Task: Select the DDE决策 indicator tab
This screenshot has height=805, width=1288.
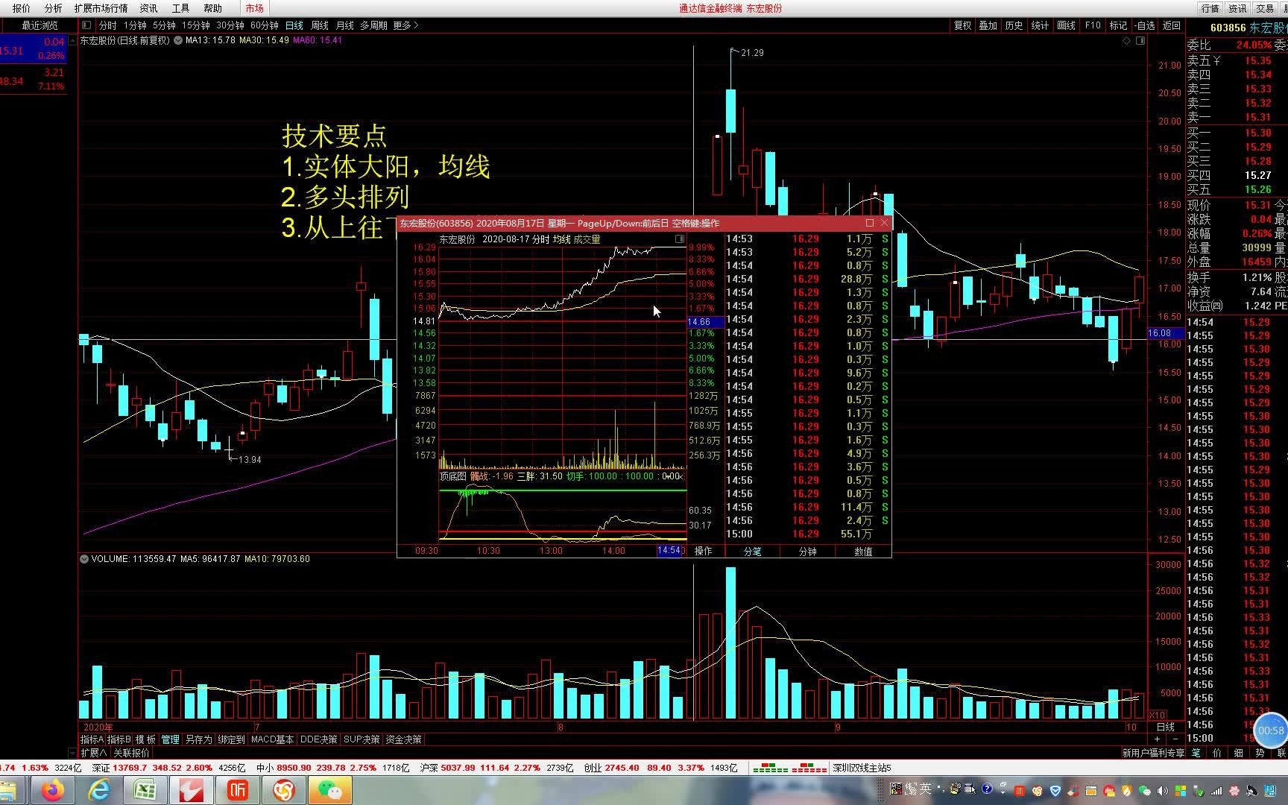Action: click(x=318, y=739)
